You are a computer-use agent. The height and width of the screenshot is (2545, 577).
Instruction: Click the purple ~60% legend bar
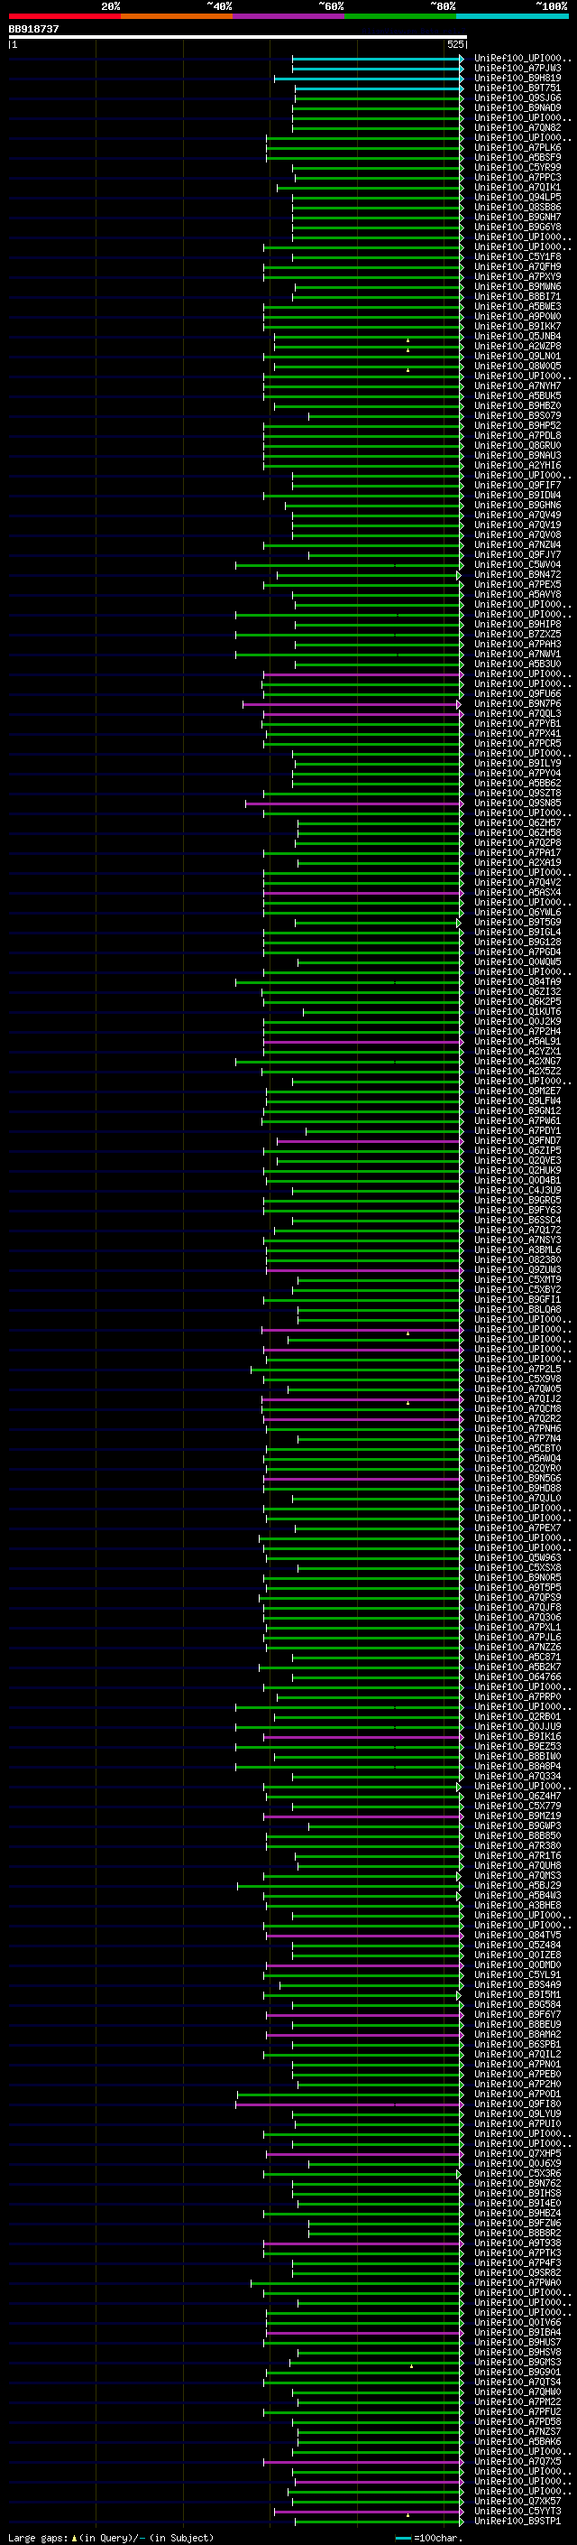coord(289,16)
